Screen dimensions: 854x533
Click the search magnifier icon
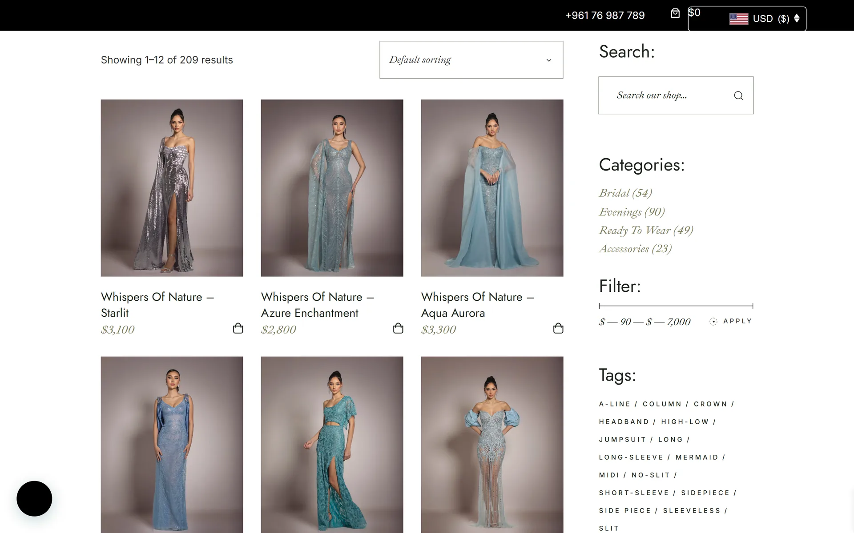click(x=738, y=95)
